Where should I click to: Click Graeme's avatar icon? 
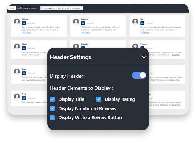[x=76, y=21]
